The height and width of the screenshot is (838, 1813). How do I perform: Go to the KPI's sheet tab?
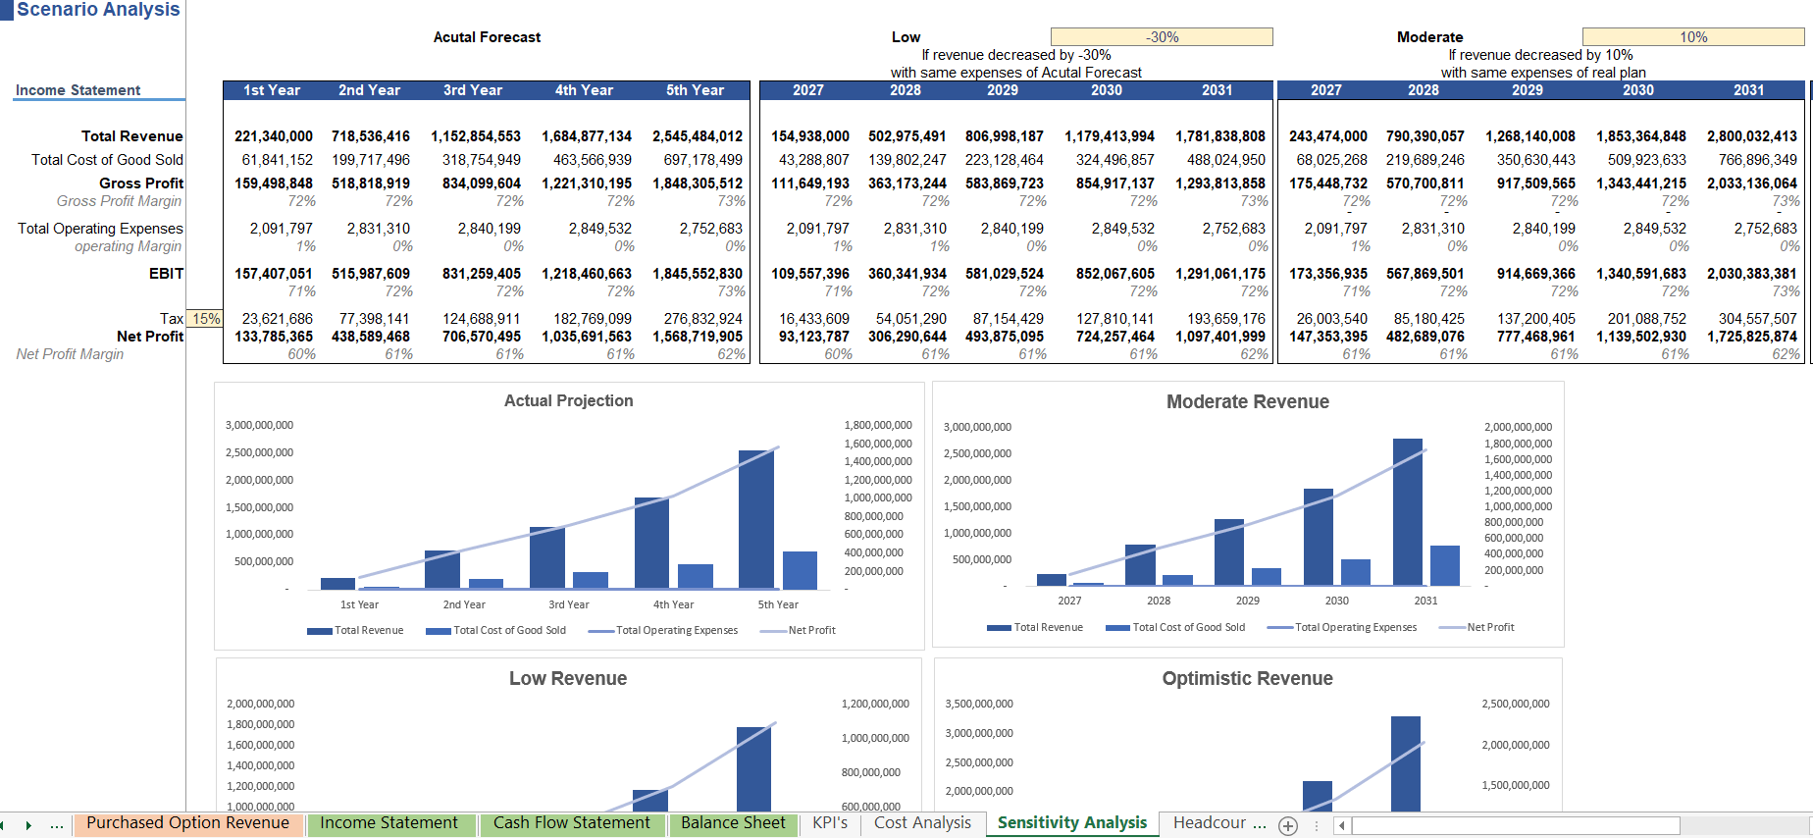coord(830,823)
